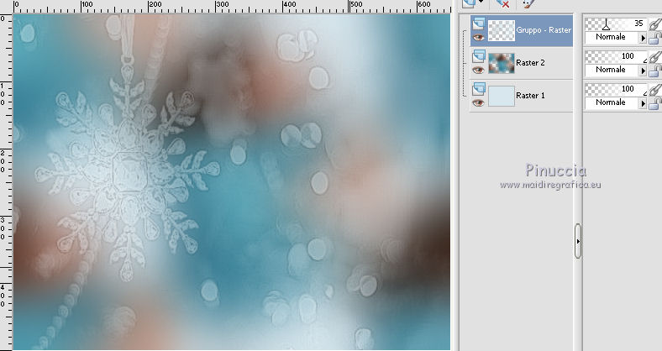
Task: Select layer named Raster 2
Action: (x=530, y=63)
